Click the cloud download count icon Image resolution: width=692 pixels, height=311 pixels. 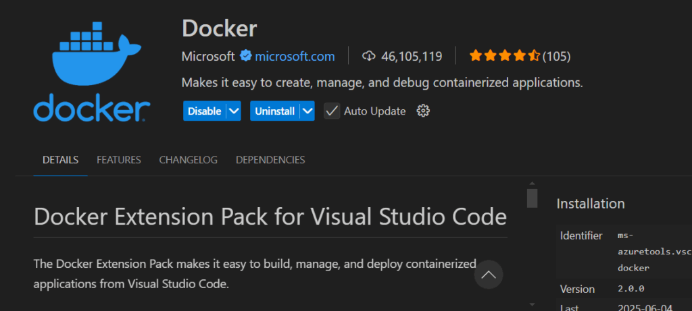tap(368, 56)
